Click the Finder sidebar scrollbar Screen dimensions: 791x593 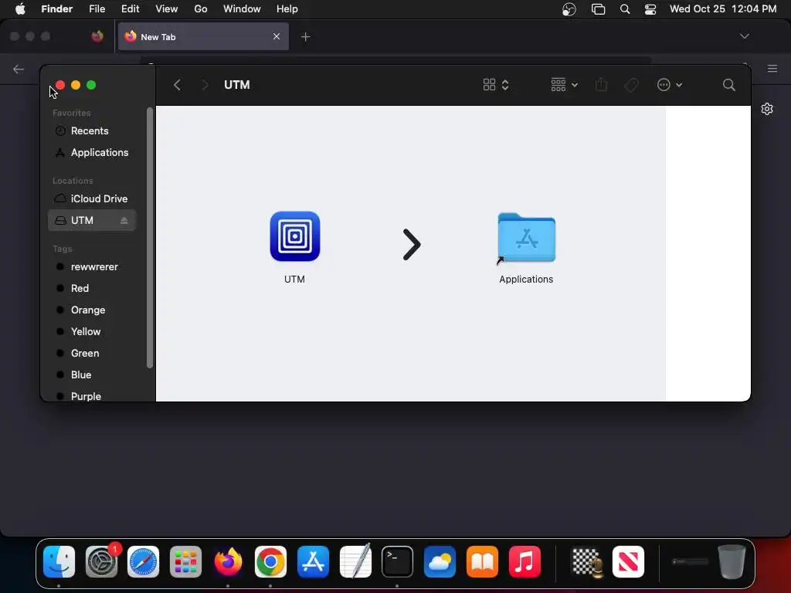coord(149,237)
